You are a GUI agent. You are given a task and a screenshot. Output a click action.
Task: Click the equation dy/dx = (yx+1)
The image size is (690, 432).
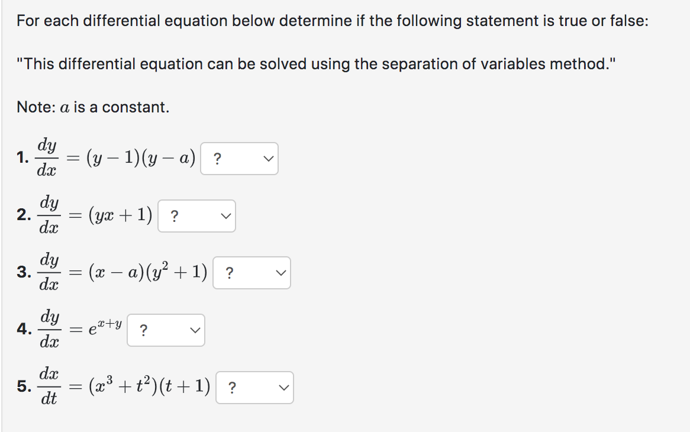tap(95, 215)
